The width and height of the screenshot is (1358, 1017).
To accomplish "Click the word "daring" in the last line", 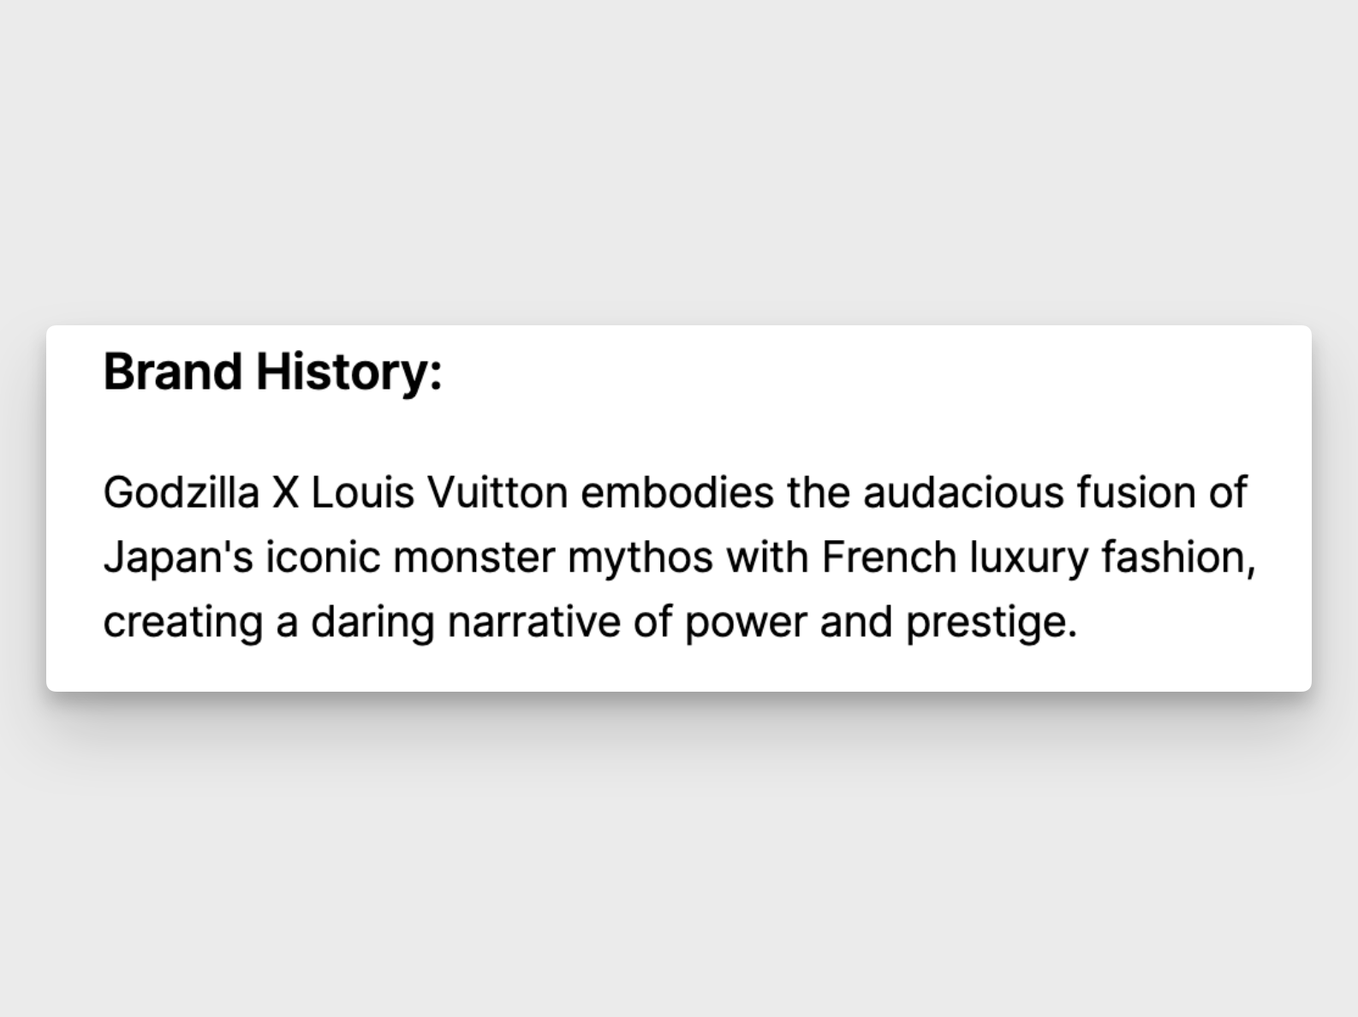I will pyautogui.click(x=372, y=622).
